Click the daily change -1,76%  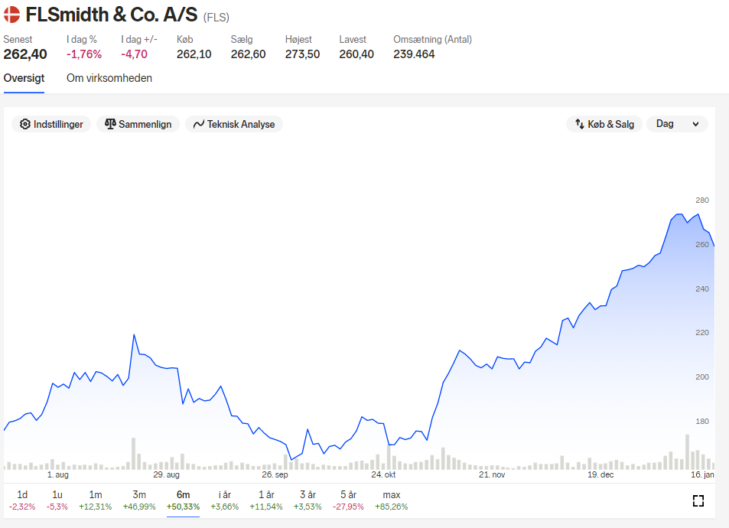pos(84,54)
